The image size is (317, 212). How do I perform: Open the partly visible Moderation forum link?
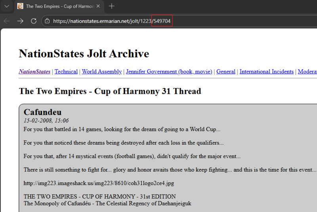[307, 72]
